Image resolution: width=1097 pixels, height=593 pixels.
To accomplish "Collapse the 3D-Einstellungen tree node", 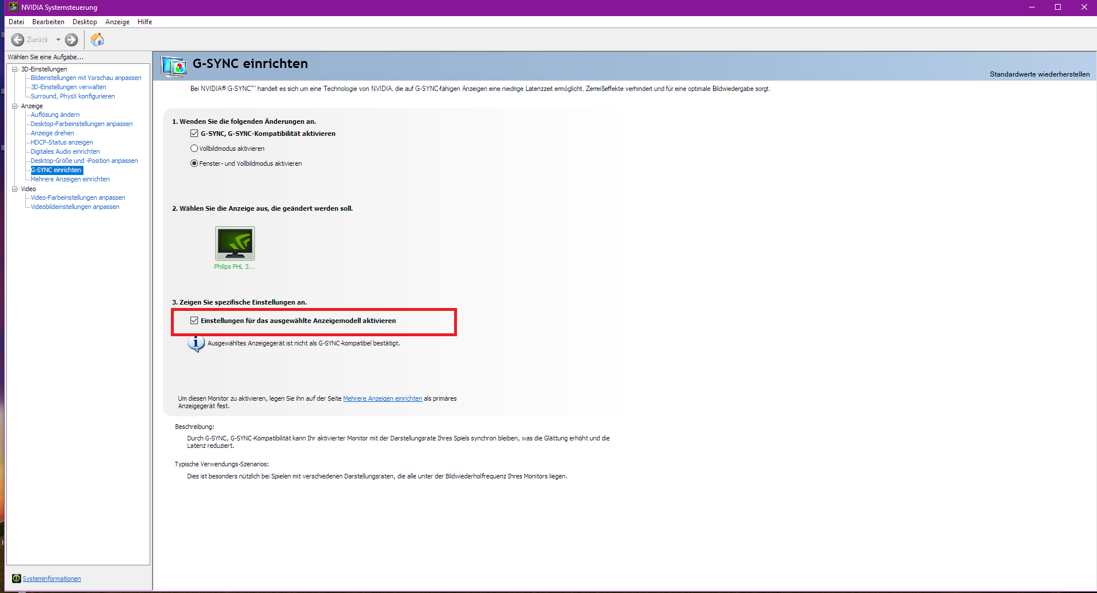I will pyautogui.click(x=15, y=69).
